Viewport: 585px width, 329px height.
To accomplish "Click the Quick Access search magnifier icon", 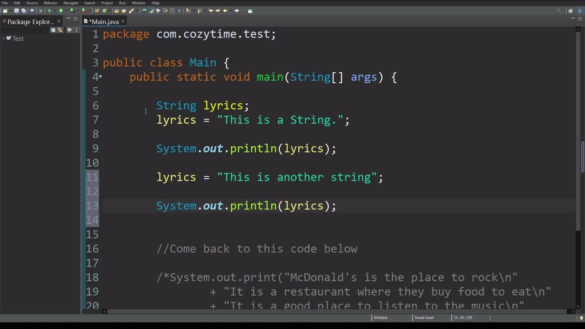I will click(x=558, y=11).
